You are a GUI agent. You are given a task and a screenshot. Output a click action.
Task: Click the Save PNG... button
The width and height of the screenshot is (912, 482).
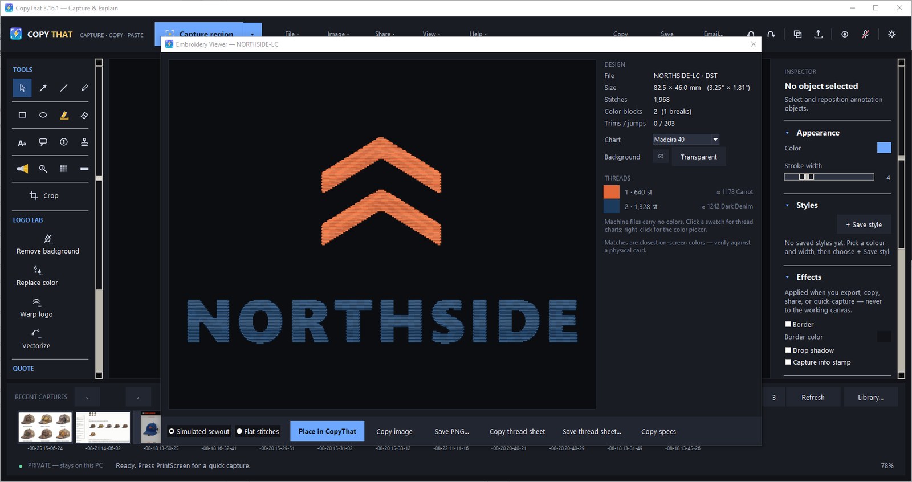(452, 431)
